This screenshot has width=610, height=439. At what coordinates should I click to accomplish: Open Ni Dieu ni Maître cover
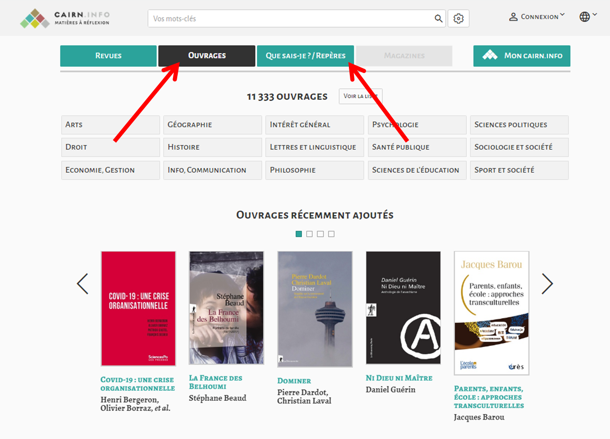pyautogui.click(x=403, y=308)
